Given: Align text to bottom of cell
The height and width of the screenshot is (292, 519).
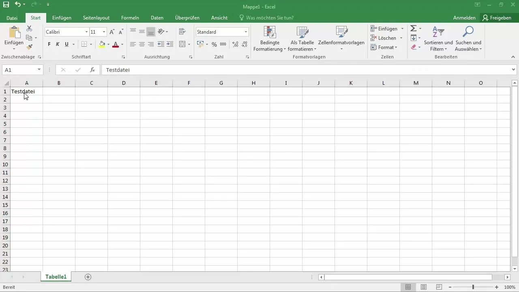Looking at the screenshot, I should (151, 32).
